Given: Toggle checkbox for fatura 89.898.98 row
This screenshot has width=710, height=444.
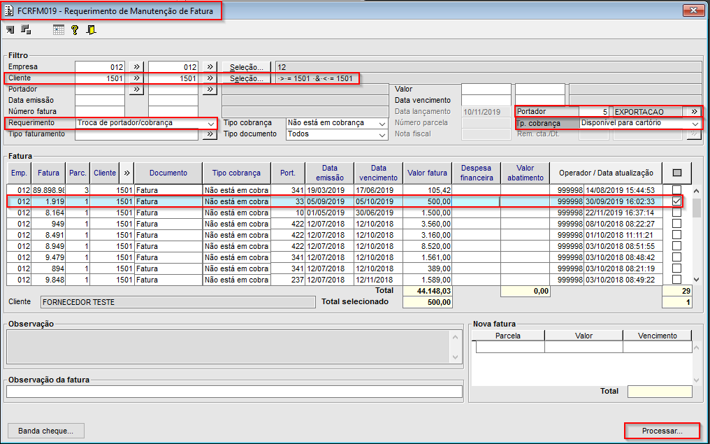Looking at the screenshot, I should (676, 189).
